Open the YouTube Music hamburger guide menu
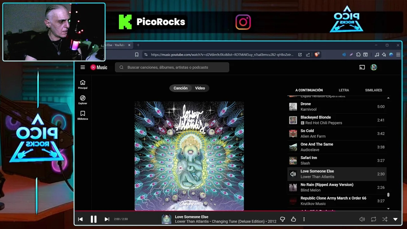This screenshot has width=407, height=229. (83, 67)
